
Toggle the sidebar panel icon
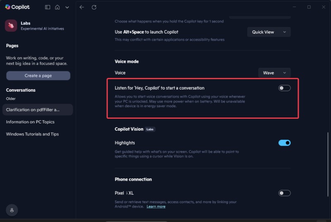48,7
